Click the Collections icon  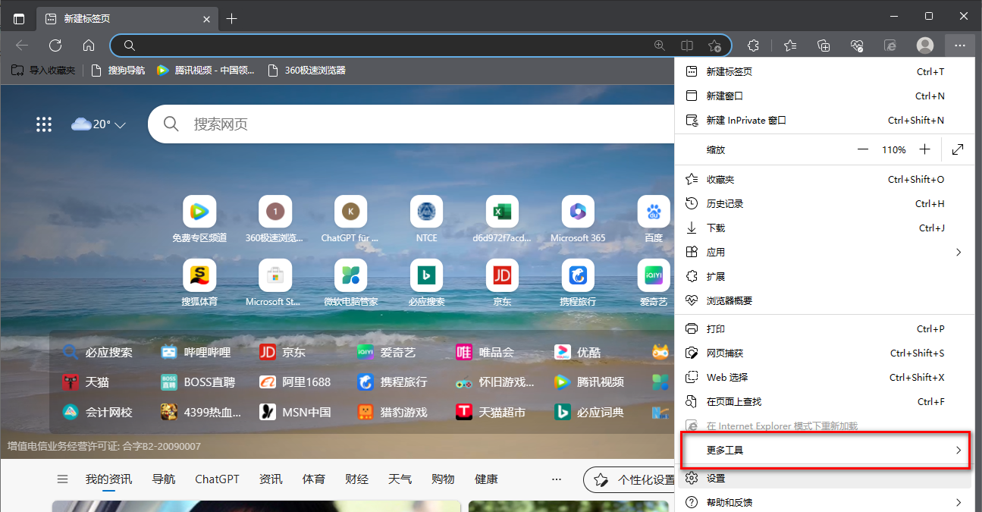[824, 46]
